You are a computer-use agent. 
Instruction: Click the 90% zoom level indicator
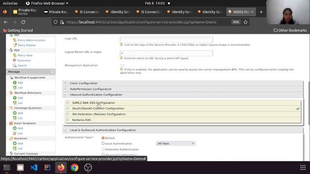(236, 22)
